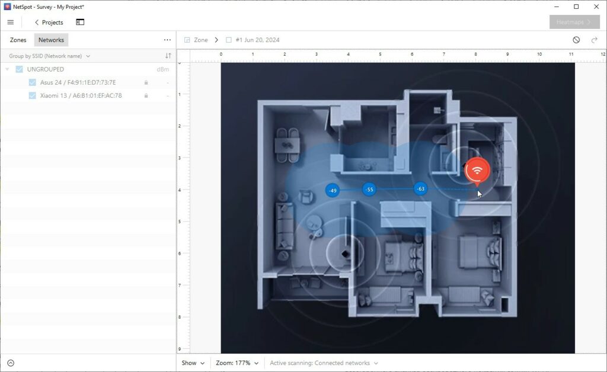Click the UNGROUPED group label
The image size is (607, 372).
45,69
